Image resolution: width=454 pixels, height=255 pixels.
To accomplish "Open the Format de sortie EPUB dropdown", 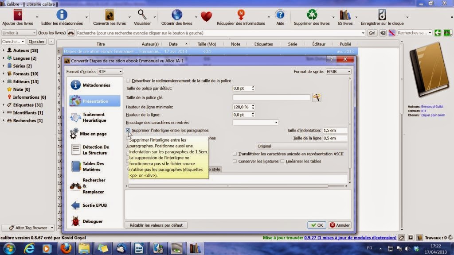I will (338, 71).
